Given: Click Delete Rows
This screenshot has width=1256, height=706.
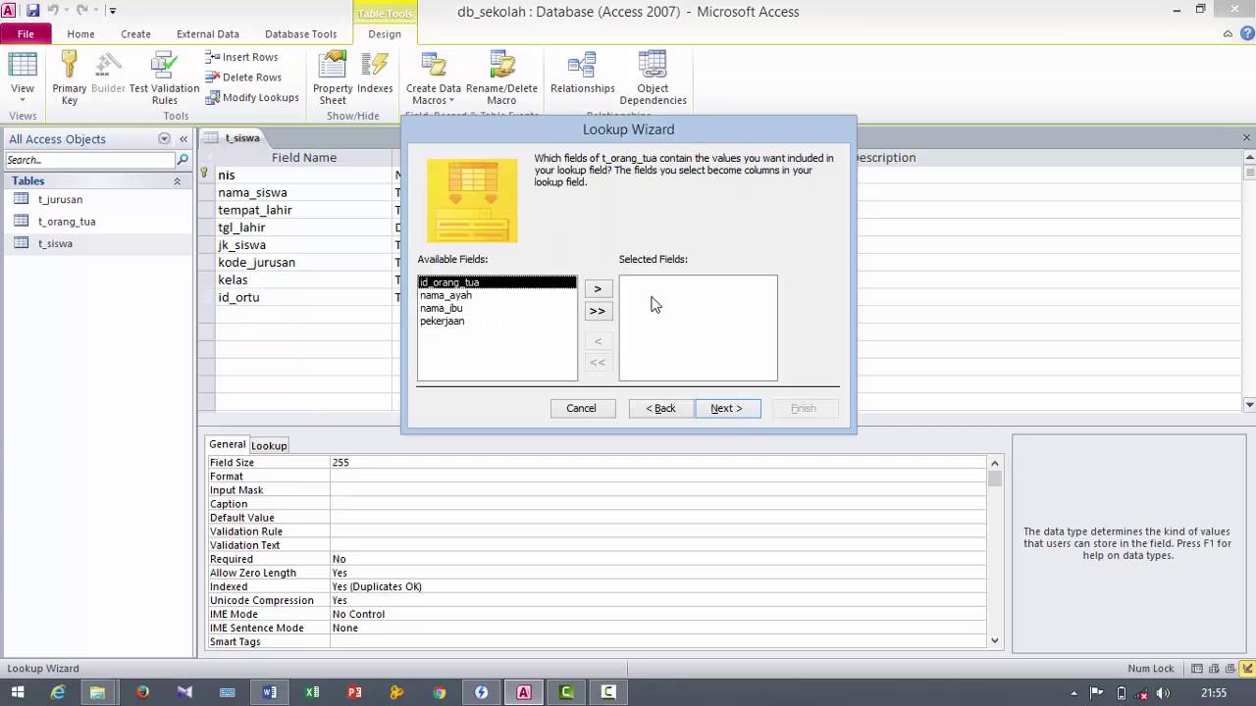Looking at the screenshot, I should click(242, 77).
